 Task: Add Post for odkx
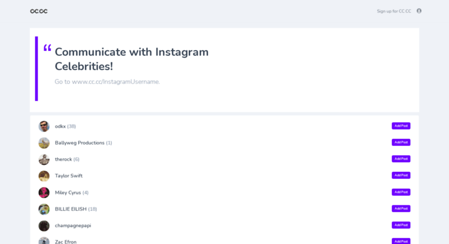[401, 126]
